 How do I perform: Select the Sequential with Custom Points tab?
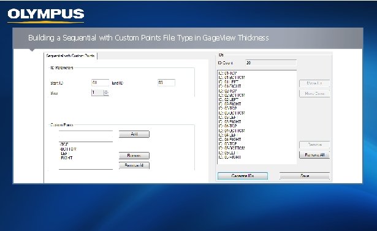pos(70,56)
